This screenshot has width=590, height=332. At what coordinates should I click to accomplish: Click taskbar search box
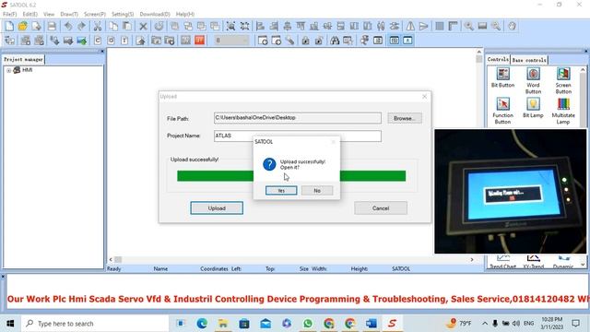pos(95,324)
